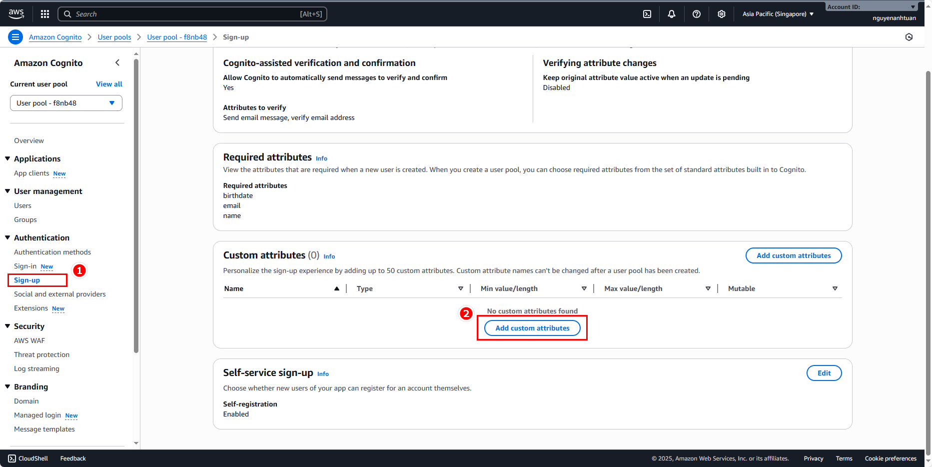Open the AWS services grid menu

click(x=45, y=14)
